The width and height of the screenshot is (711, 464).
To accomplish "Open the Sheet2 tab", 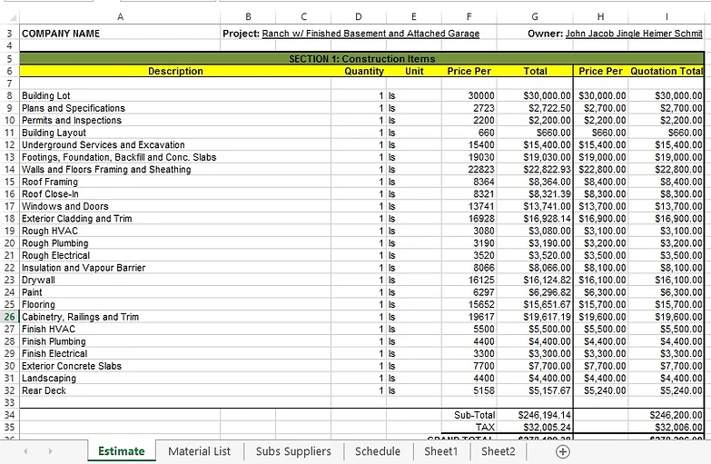I will coord(498,451).
